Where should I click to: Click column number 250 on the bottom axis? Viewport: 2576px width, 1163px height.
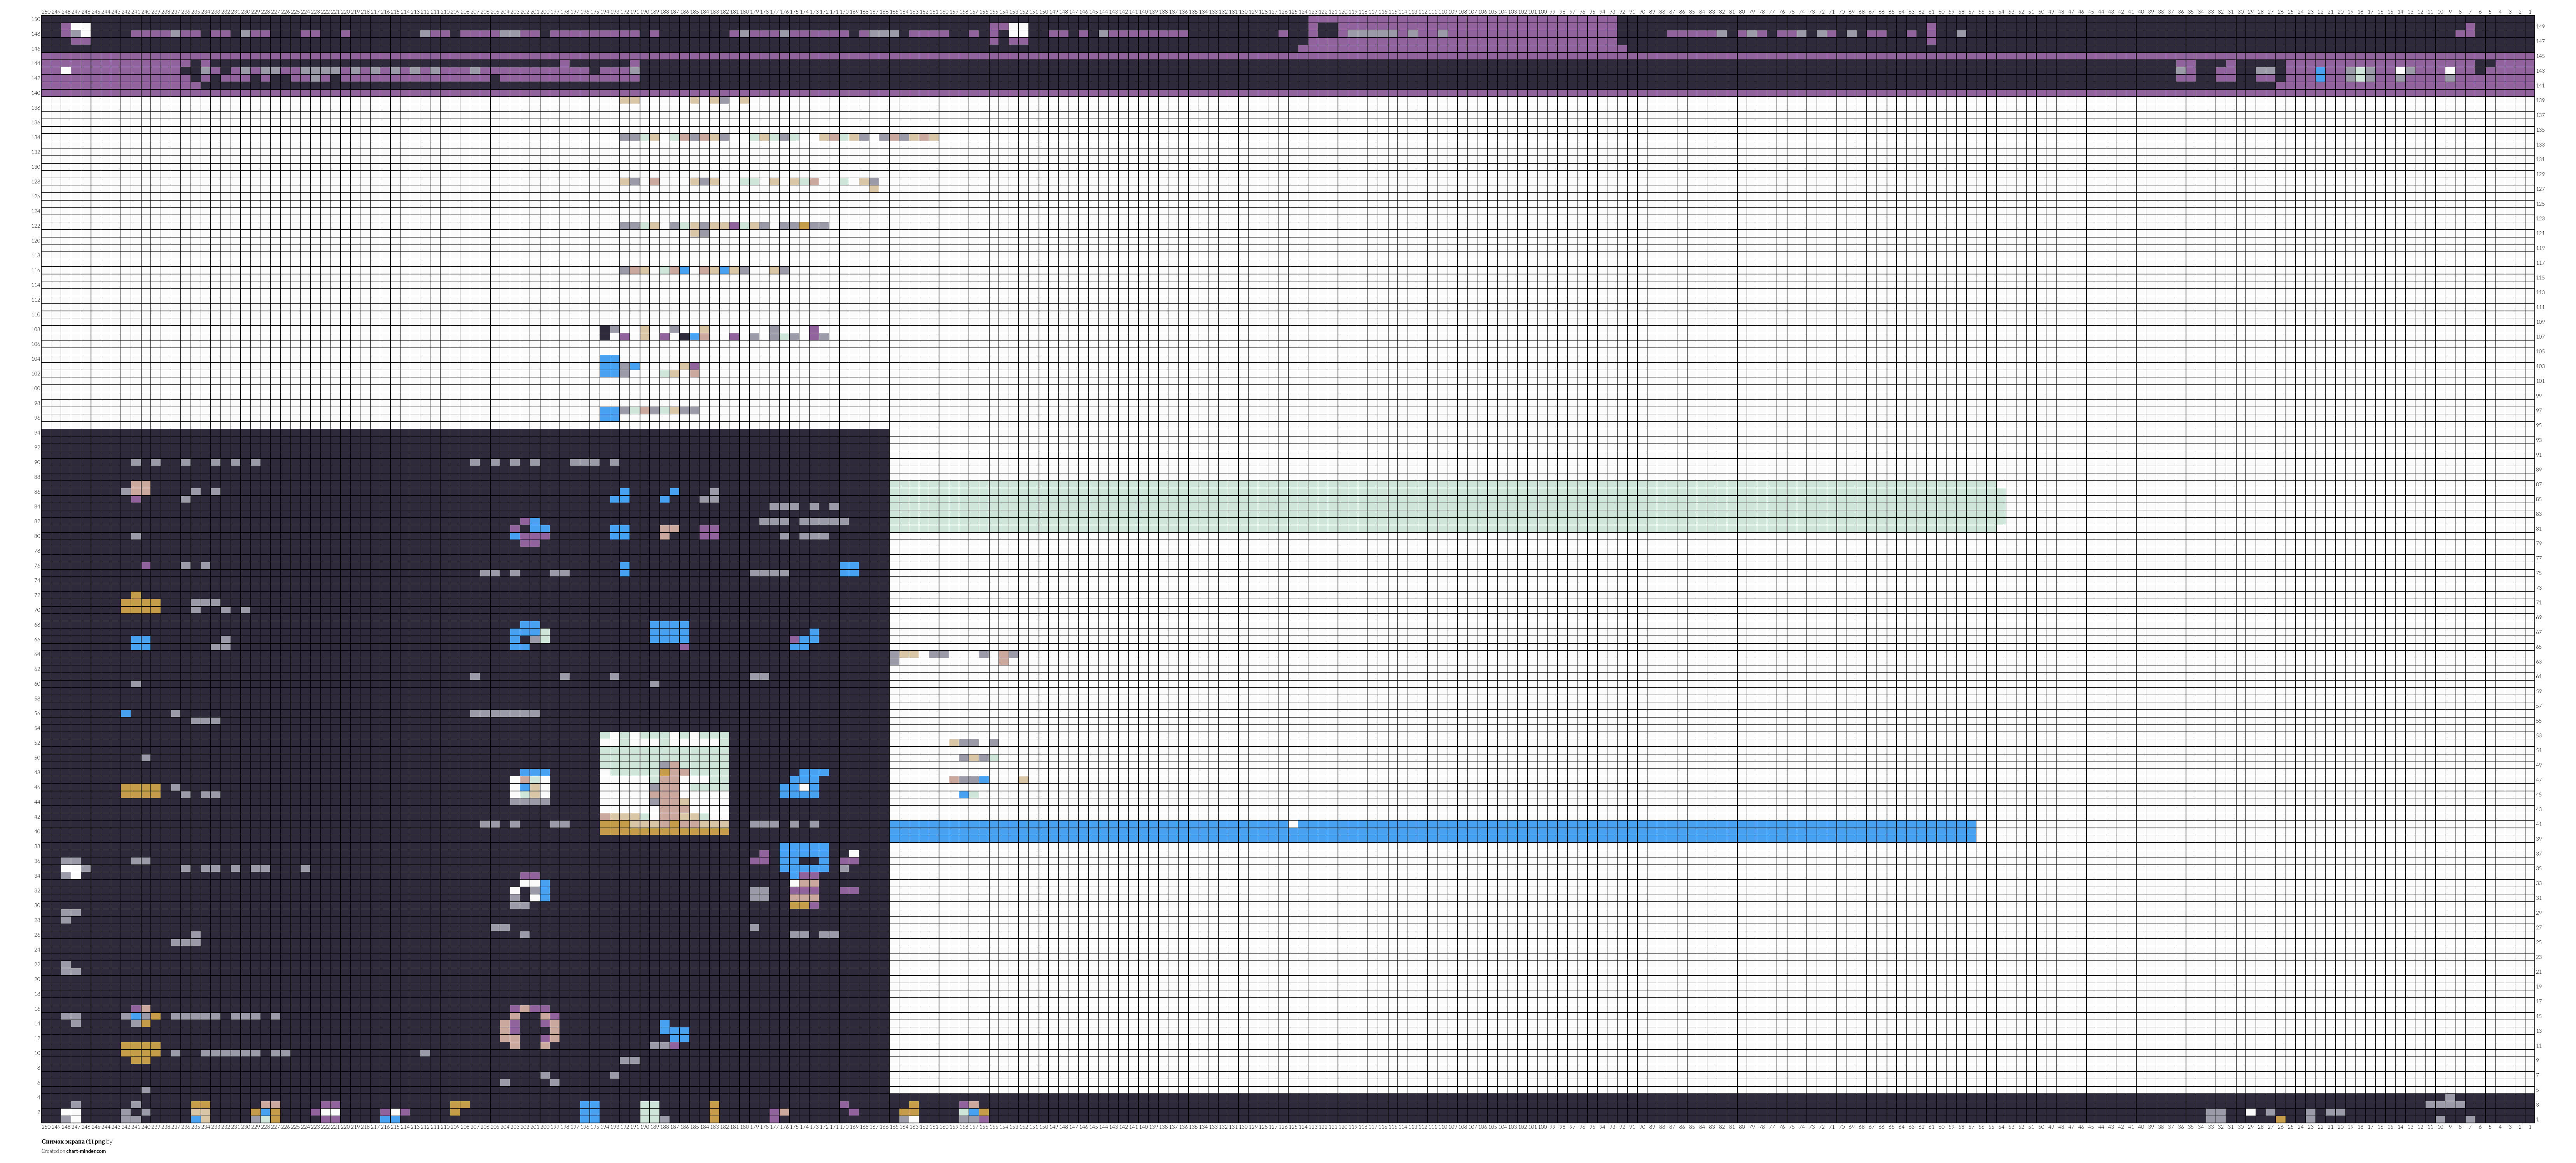coord(46,1127)
